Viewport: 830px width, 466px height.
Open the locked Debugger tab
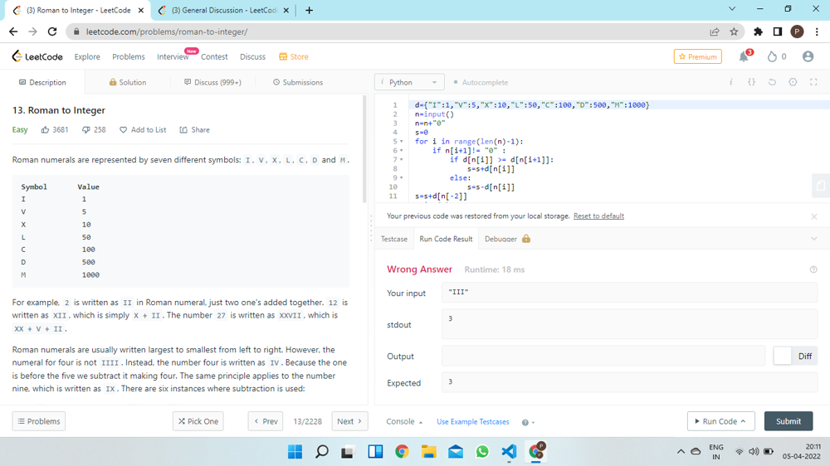(x=507, y=239)
